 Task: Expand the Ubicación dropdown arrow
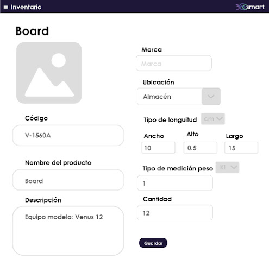[x=211, y=97]
